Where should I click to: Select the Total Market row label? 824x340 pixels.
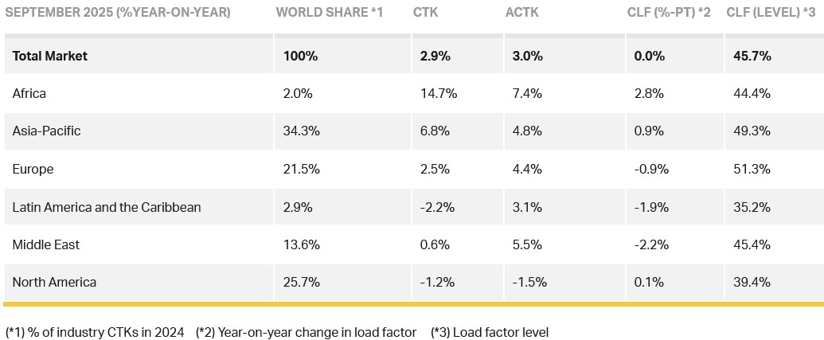50,56
